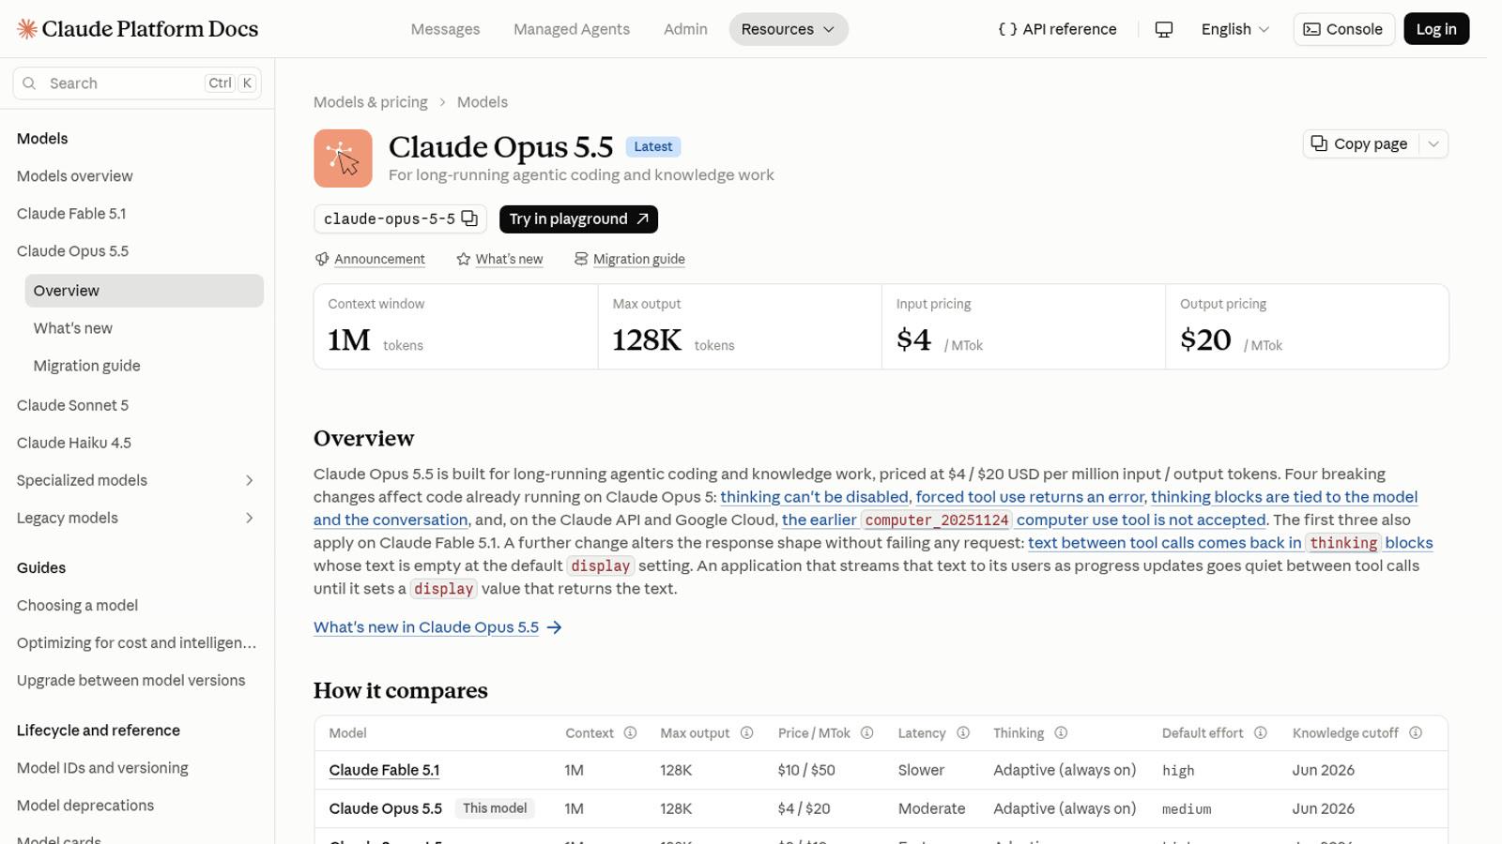
Task: Click the 'medium' default effort cell
Action: tap(1187, 809)
